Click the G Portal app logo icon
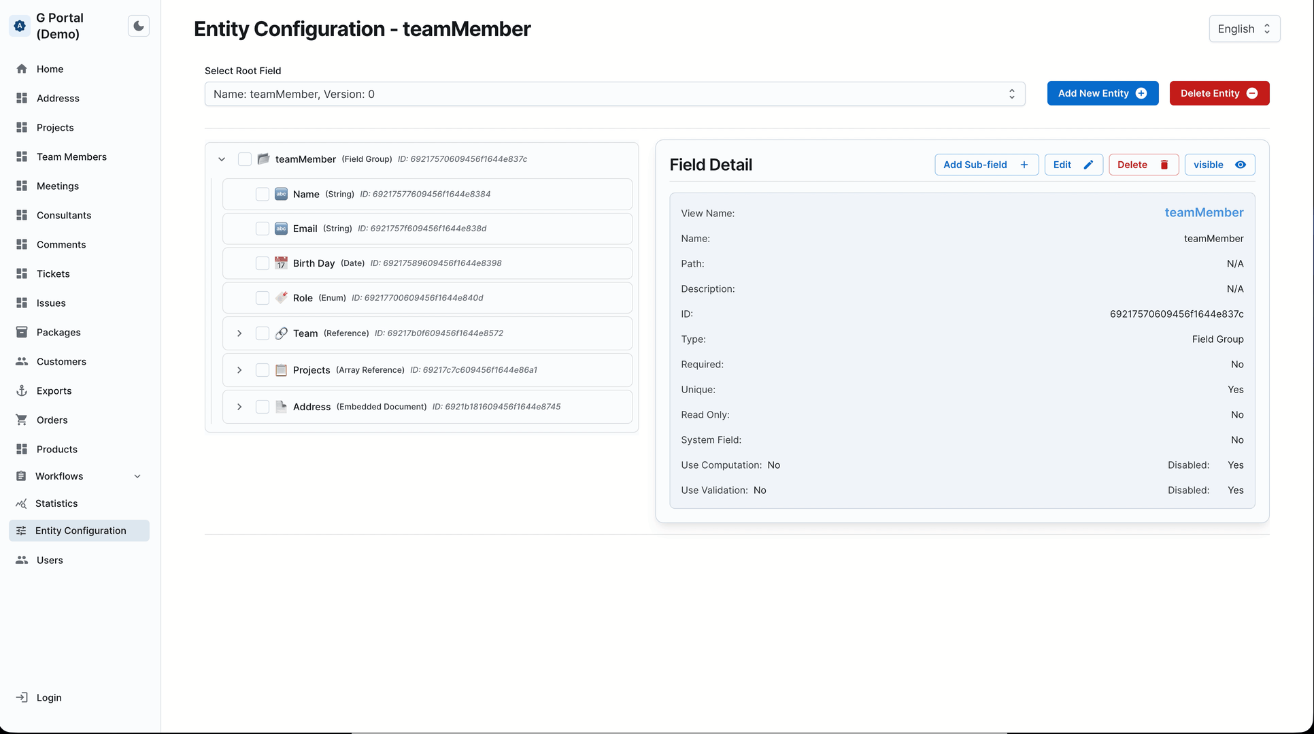The height and width of the screenshot is (734, 1314). click(x=19, y=26)
